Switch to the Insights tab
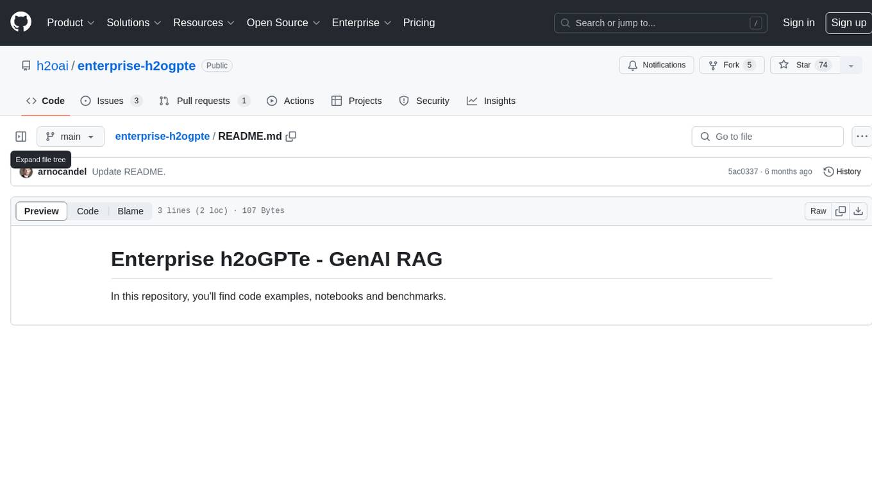This screenshot has width=872, height=490. 491,101
